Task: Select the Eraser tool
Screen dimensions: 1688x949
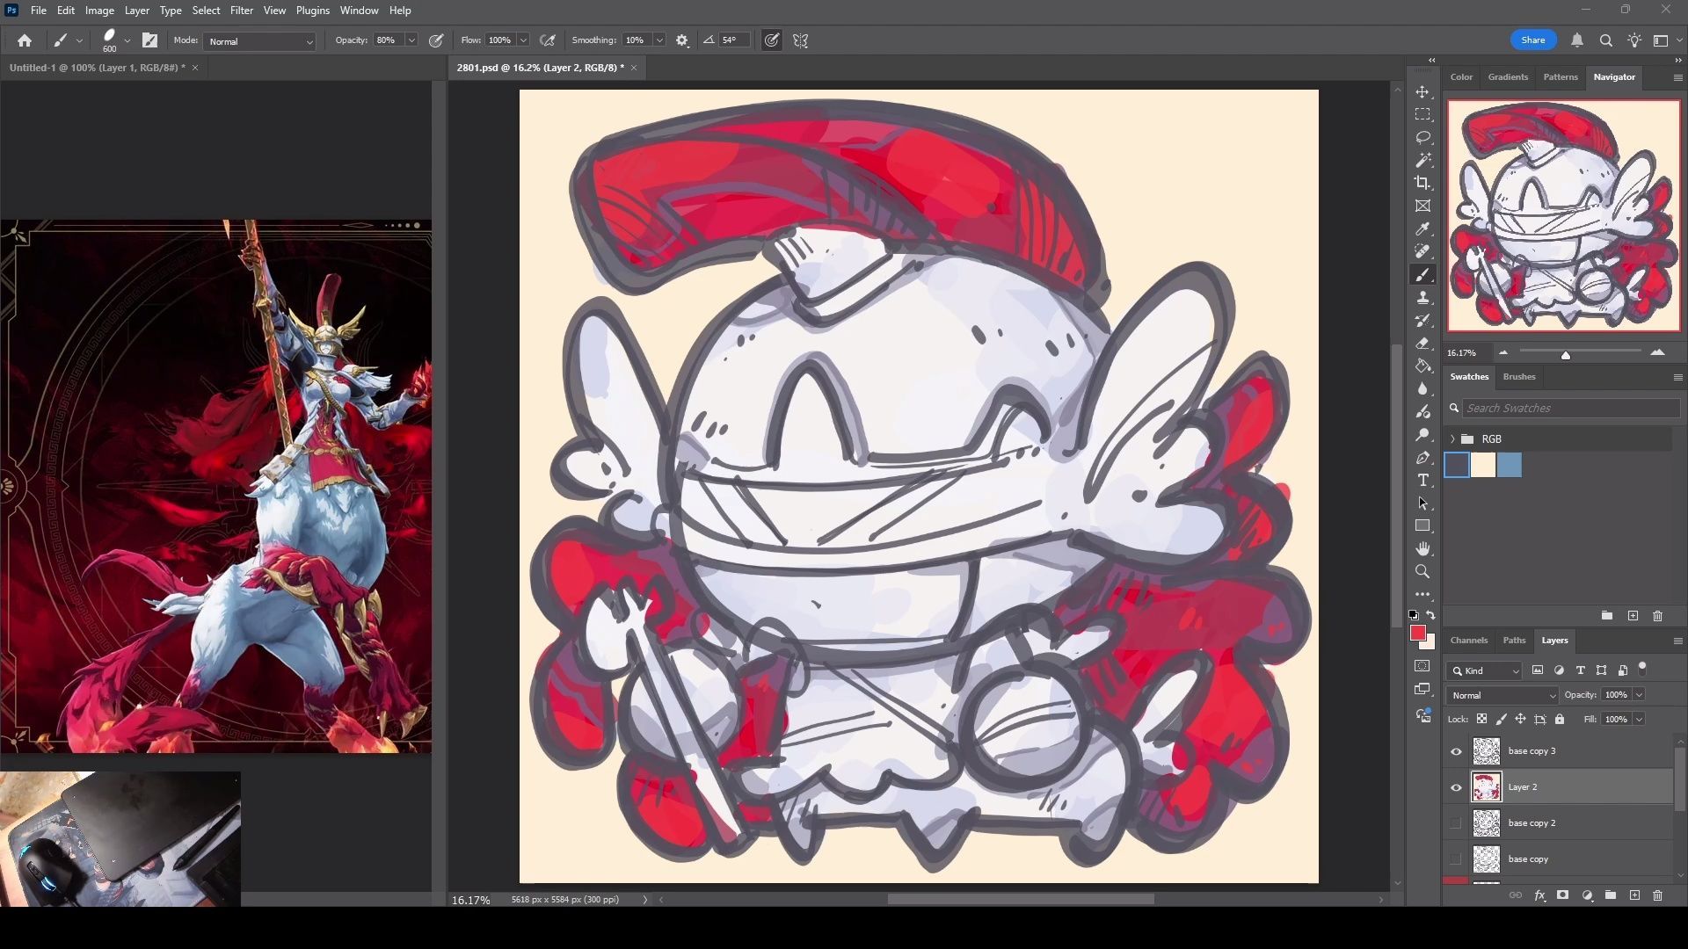Action: 1422,344
